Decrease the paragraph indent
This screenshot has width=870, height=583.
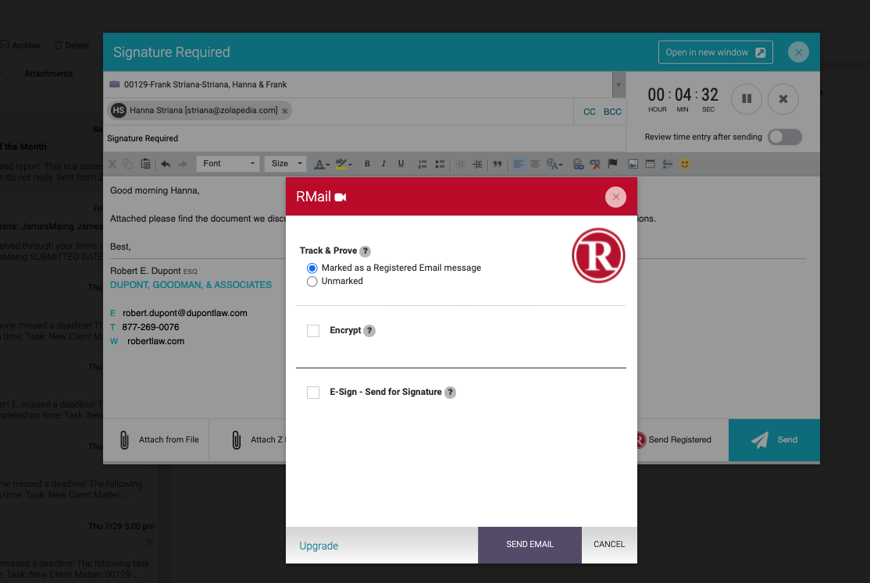[x=460, y=164]
